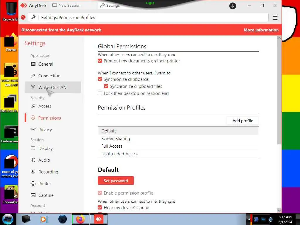The width and height of the screenshot is (300, 225).
Task: Toggle Hear my device's sound checkbox
Action: (x=100, y=208)
